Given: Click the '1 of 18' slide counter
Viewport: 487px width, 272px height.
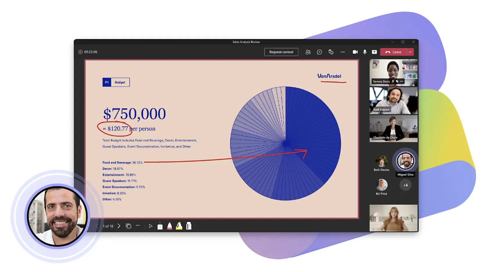Looking at the screenshot, I should click(108, 226).
